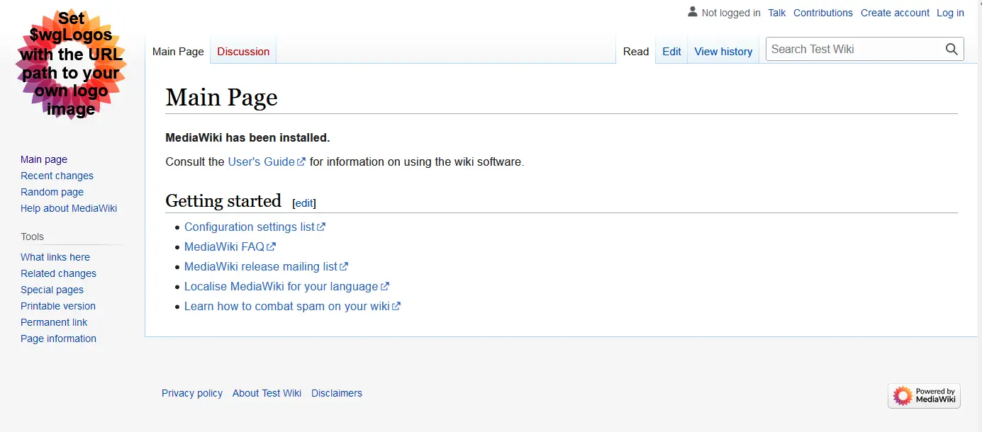The height and width of the screenshot is (432, 982).
Task: Open a Random page
Action: [x=52, y=192]
